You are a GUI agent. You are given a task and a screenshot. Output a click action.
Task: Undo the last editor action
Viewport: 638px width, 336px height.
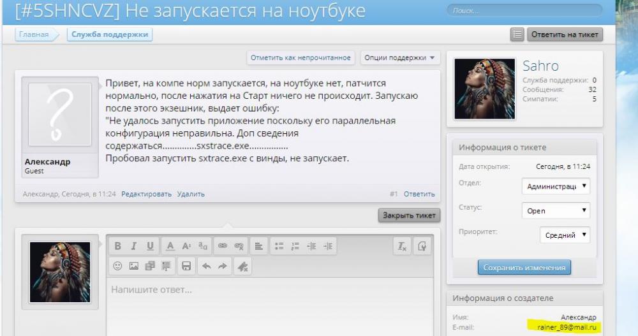207,266
